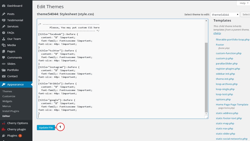Open parallaxSlider.php template

226,64
